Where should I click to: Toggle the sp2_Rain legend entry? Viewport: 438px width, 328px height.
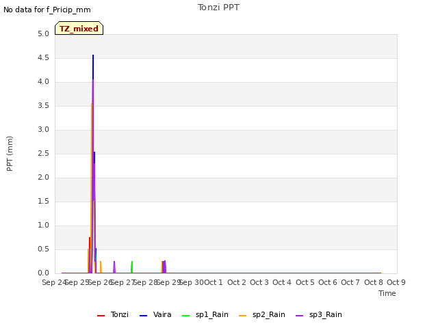[x=262, y=314]
